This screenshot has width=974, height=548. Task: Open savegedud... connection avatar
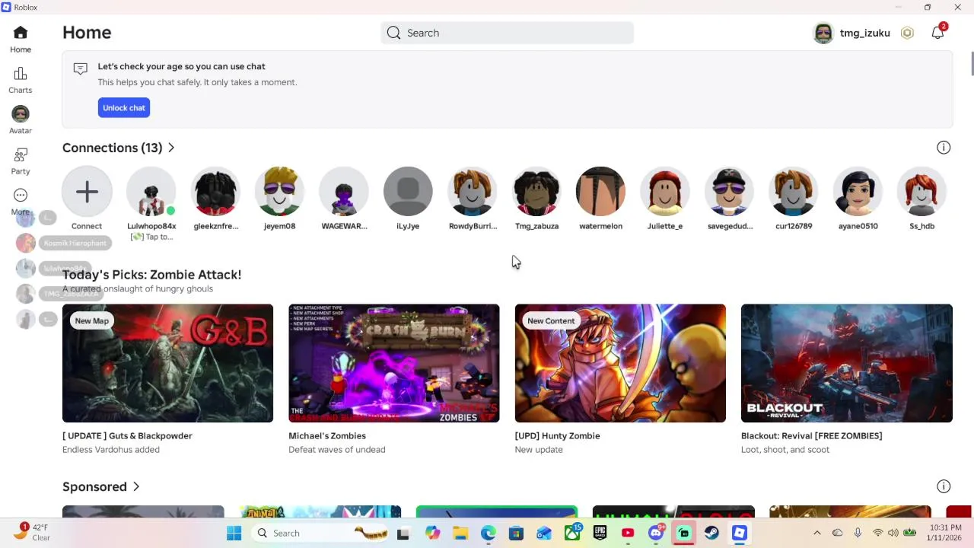click(x=729, y=192)
